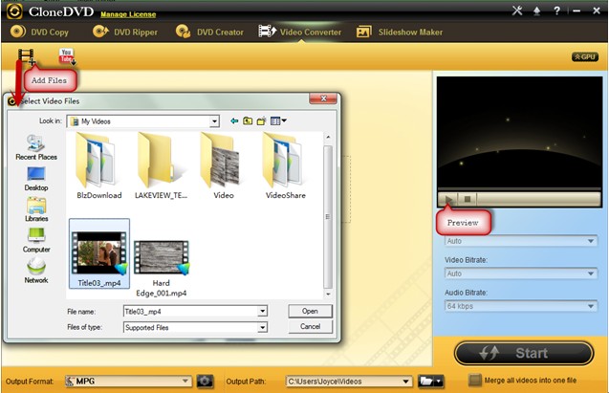This screenshot has height=393, width=609.
Task: Open the help question mark icon
Action: point(556,11)
